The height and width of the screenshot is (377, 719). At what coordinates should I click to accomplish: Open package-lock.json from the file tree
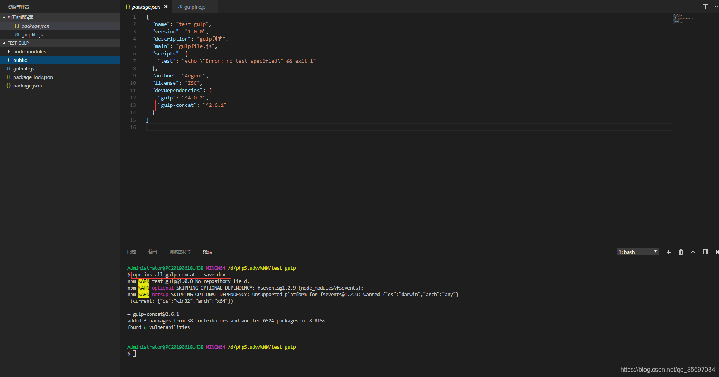pyautogui.click(x=60, y=77)
